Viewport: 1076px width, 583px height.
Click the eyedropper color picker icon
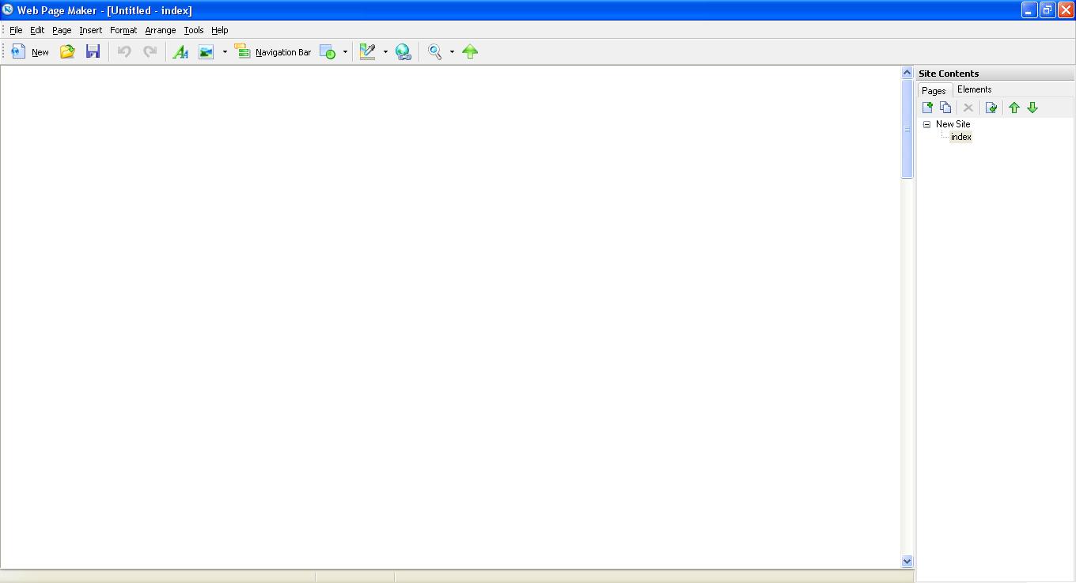(x=367, y=51)
